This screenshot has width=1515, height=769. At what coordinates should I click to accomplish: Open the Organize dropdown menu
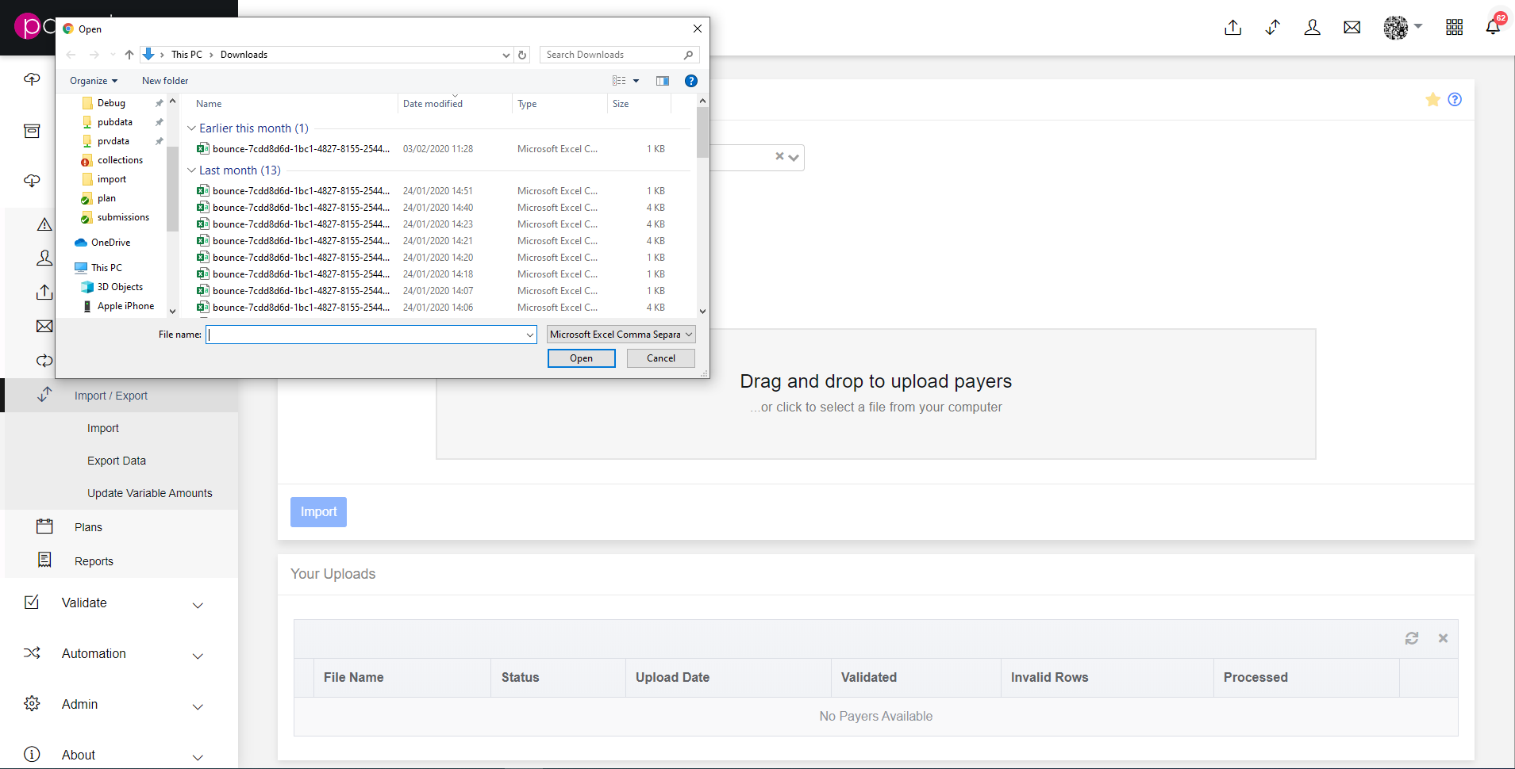(x=94, y=81)
